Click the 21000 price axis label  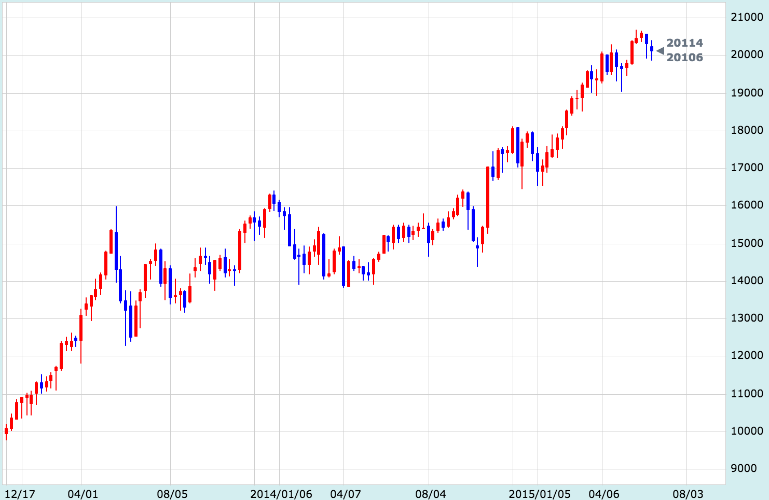coord(747,17)
